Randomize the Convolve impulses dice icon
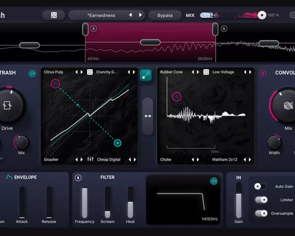The image size is (295, 236). [206, 72]
